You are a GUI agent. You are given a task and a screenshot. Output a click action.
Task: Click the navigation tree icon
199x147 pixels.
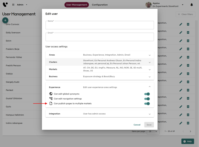(x=51, y=98)
